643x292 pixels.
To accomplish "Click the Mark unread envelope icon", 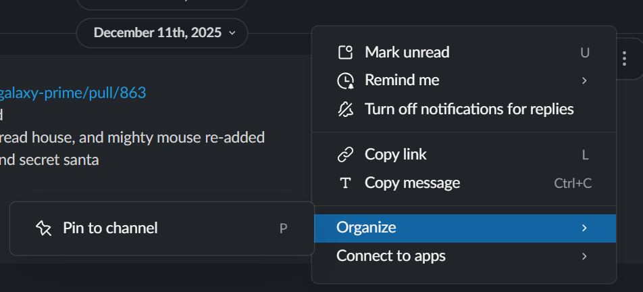I will pos(345,53).
